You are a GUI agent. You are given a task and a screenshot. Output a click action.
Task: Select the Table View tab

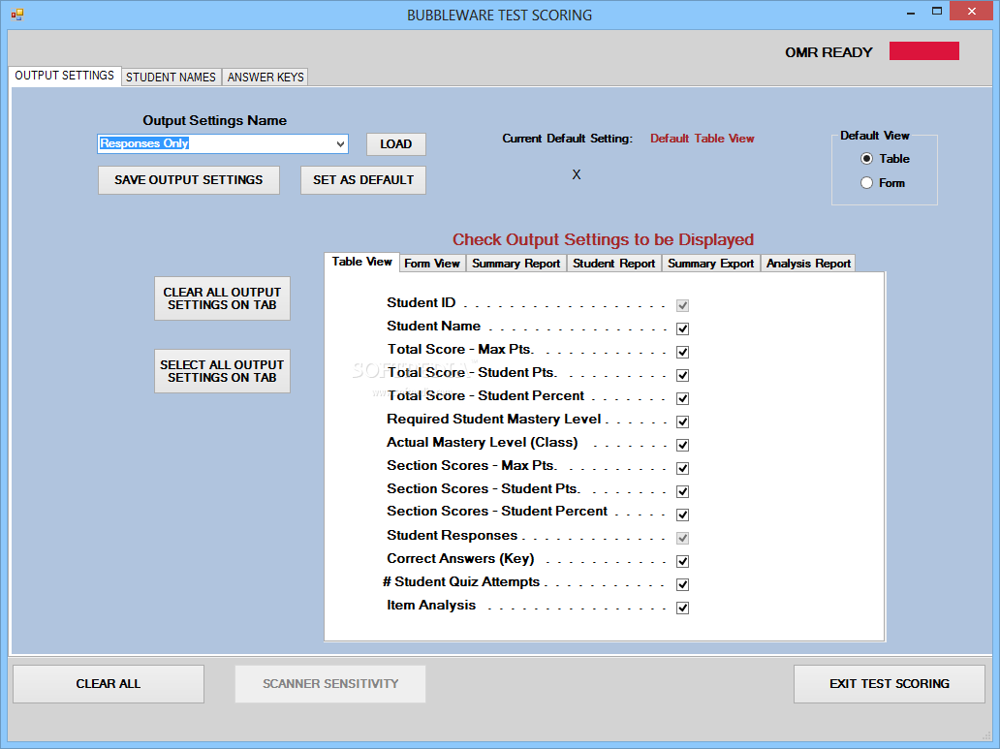pyautogui.click(x=361, y=262)
